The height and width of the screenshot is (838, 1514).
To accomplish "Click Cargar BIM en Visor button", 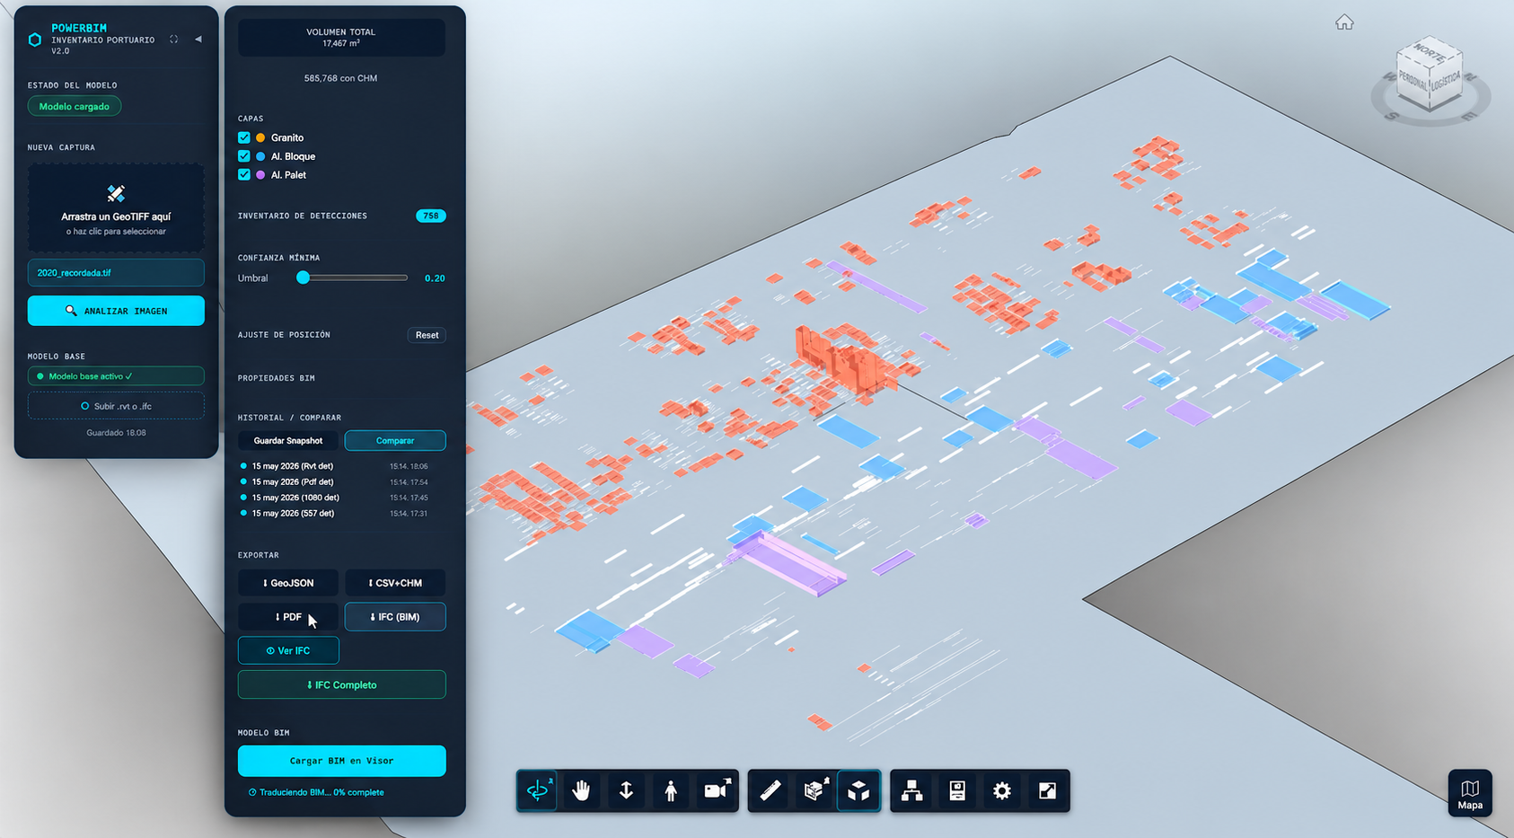I will [341, 761].
